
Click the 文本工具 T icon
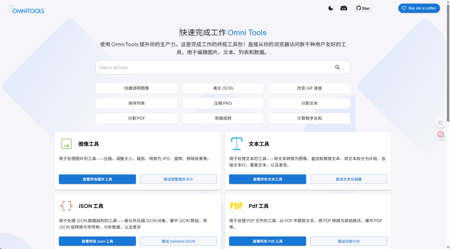coord(237,144)
